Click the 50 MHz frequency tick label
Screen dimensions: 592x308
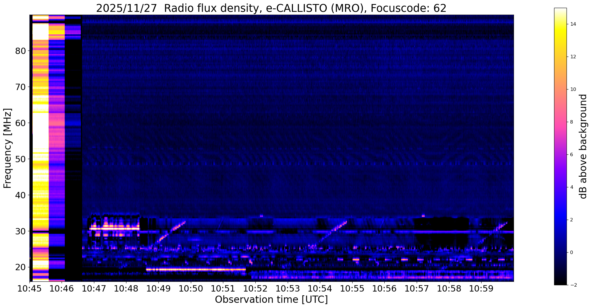click(x=20, y=159)
